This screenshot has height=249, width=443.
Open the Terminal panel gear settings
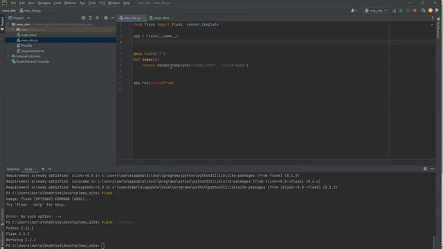tap(425, 169)
